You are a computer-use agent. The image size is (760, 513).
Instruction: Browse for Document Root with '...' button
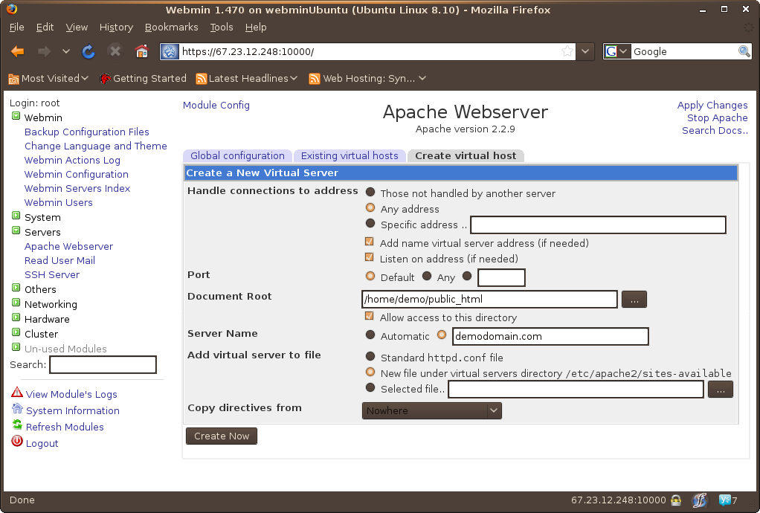point(634,300)
